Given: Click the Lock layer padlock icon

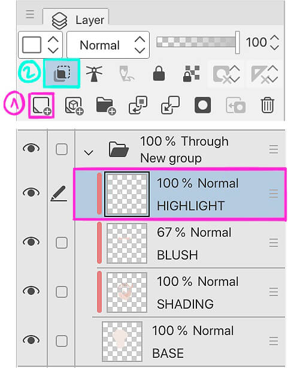Looking at the screenshot, I should (159, 74).
